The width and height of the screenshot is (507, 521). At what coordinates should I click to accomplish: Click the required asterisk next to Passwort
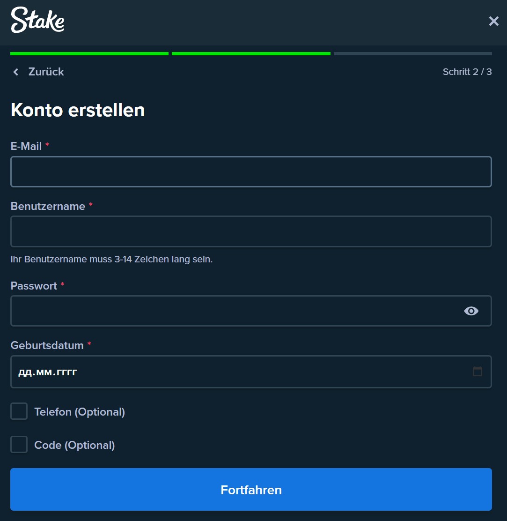click(62, 285)
